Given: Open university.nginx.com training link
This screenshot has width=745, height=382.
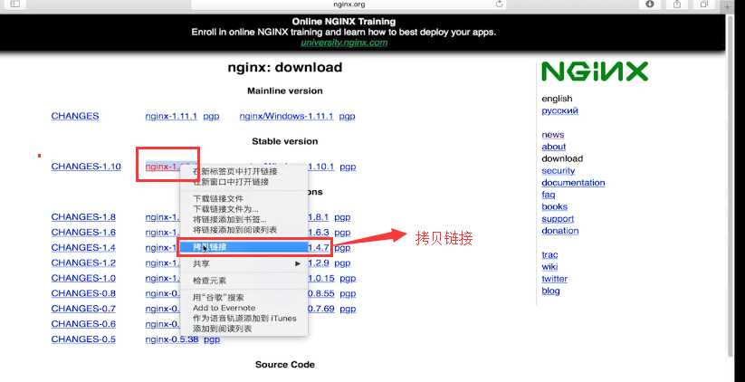Looking at the screenshot, I should pos(344,43).
